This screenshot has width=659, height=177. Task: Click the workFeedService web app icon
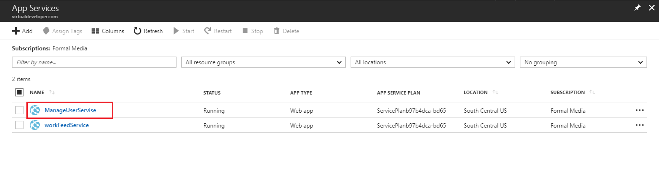(x=35, y=125)
